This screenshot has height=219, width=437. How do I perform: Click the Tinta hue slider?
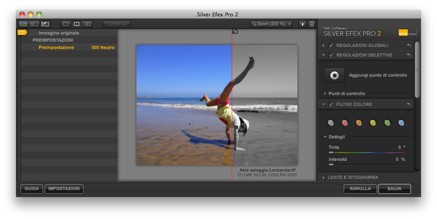(367, 152)
